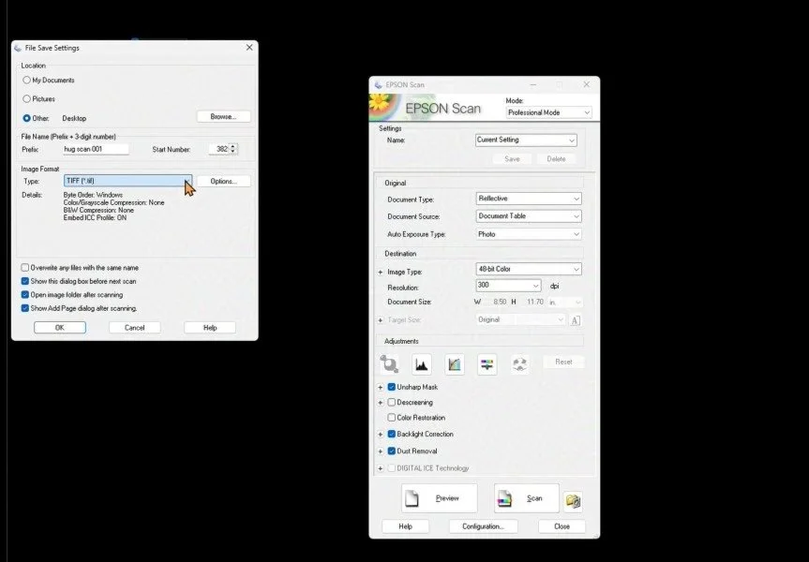Start scanning with the Scan button
The height and width of the screenshot is (562, 809).
[x=526, y=498]
